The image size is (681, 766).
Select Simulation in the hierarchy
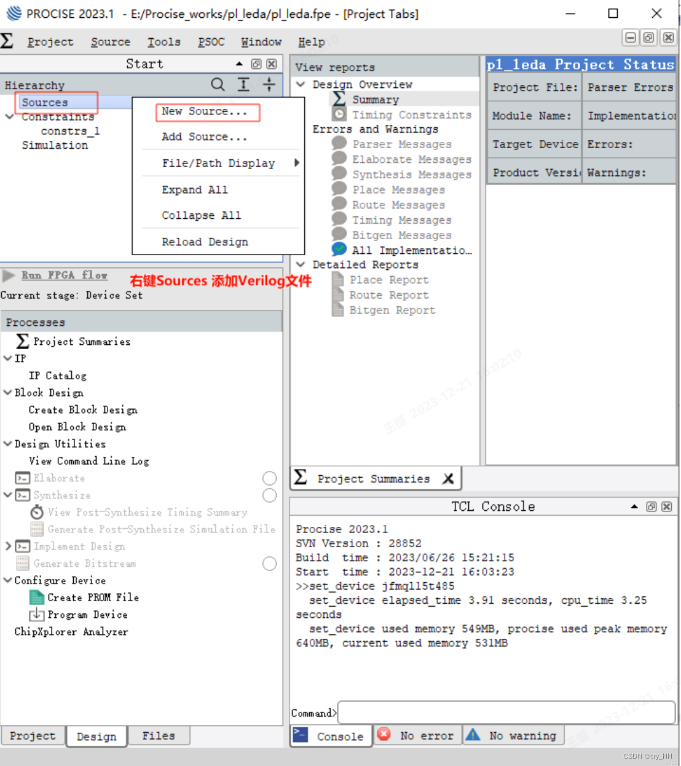point(55,145)
